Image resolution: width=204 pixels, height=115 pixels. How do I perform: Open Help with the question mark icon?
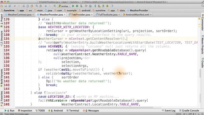[x=112, y=6]
